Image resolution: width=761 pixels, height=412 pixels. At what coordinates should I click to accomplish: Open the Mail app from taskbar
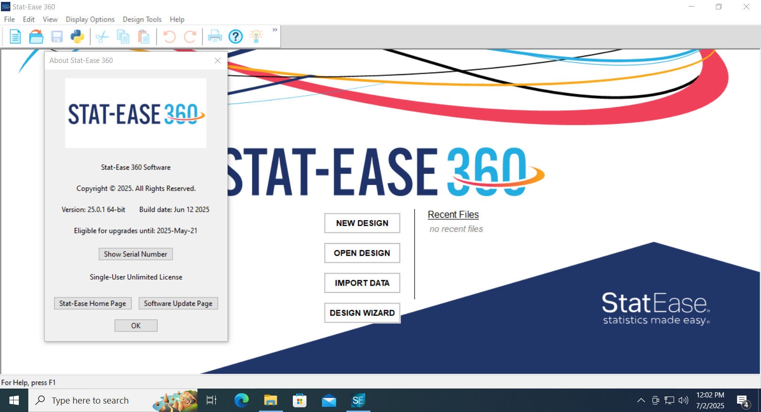[329, 400]
